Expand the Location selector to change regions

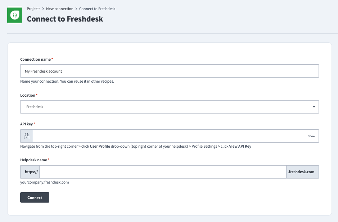[x=169, y=107]
